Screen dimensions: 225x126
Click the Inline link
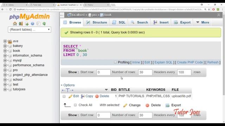click(x=136, y=62)
